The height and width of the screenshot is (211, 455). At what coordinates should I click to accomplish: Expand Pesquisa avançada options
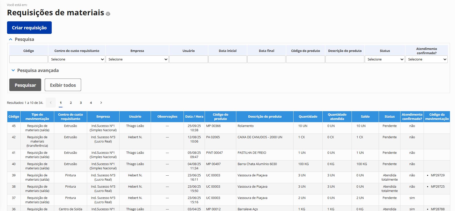point(13,71)
